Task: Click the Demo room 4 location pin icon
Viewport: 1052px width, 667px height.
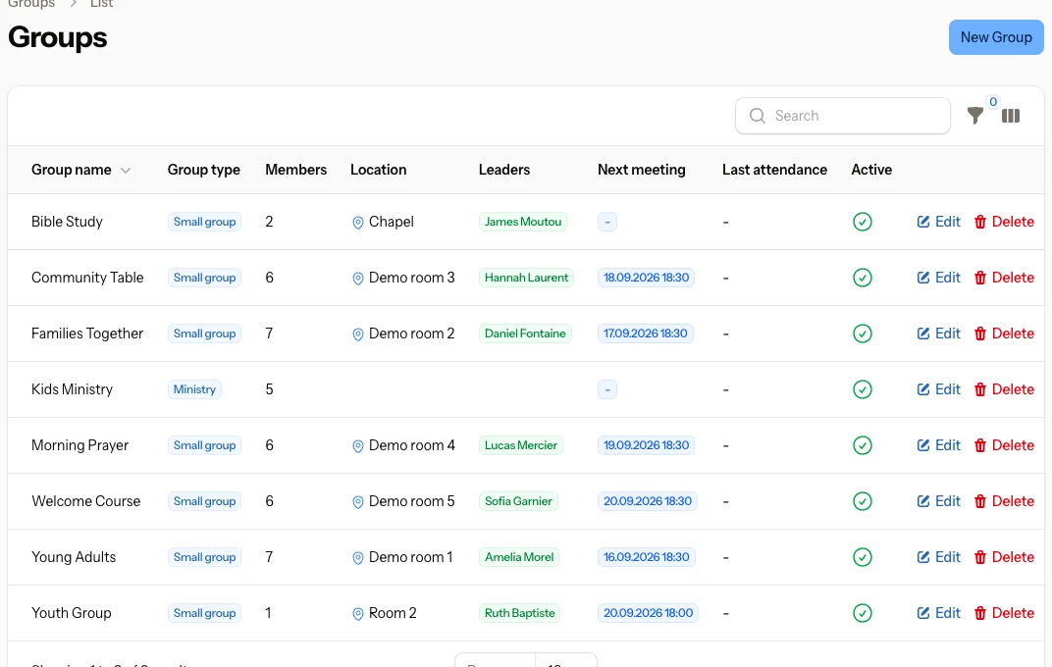Action: click(x=357, y=445)
